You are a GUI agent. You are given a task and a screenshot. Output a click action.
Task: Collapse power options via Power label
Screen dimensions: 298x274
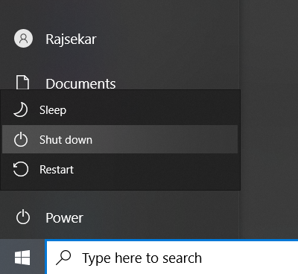click(64, 218)
